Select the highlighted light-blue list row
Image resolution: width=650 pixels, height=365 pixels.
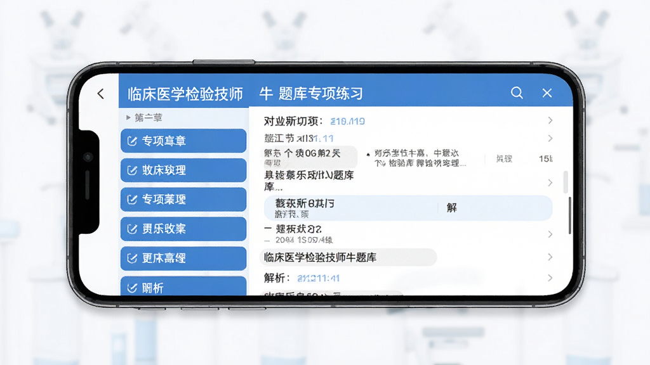[408, 208]
